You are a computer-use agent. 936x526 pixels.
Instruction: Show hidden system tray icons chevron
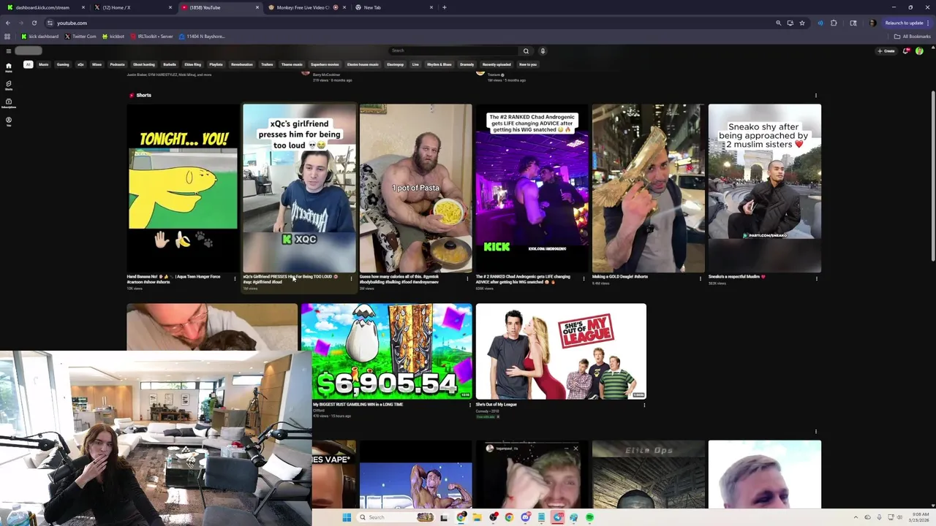(x=857, y=517)
